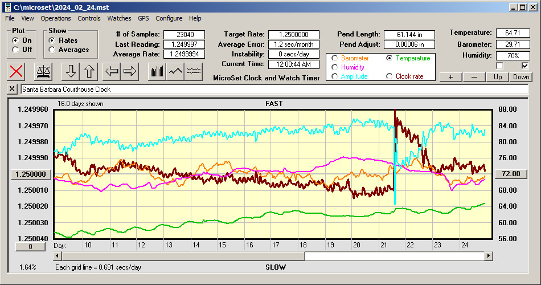Image resolution: width=541 pixels, height=285 pixels.
Task: Choose the Clock rate radio option
Action: click(x=390, y=76)
